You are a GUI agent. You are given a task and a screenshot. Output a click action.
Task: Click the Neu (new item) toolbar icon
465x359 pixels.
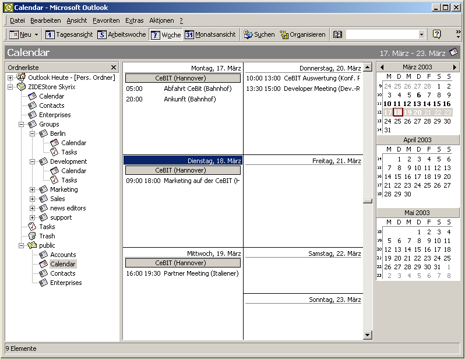[14, 35]
